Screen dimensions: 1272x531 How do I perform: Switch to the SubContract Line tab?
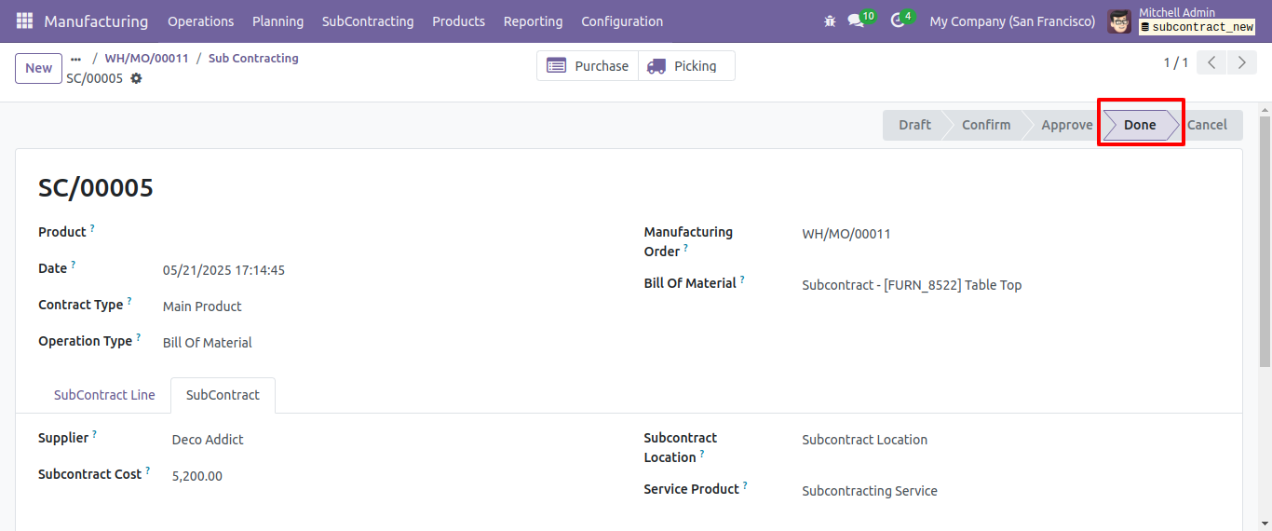tap(104, 395)
